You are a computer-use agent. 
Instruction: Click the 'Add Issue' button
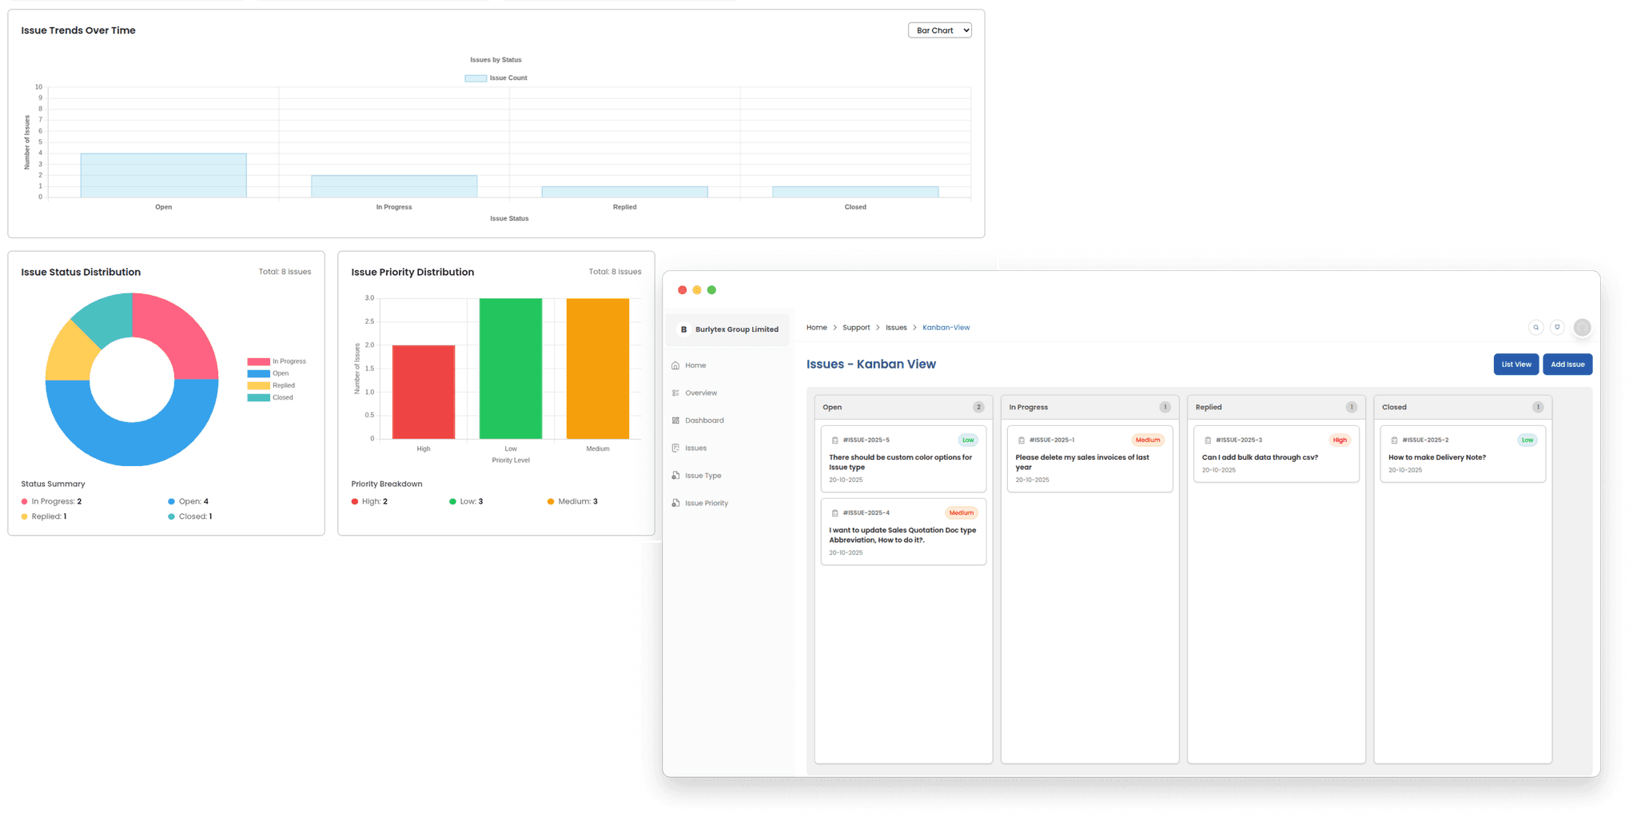click(x=1567, y=365)
